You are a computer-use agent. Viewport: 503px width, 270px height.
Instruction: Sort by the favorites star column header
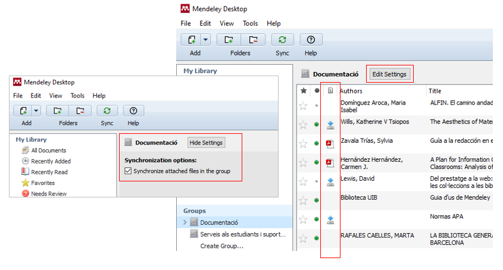point(304,91)
